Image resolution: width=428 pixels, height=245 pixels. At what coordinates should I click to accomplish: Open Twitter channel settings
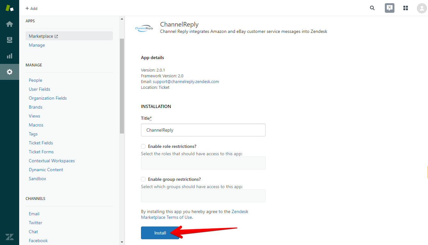[x=35, y=223]
